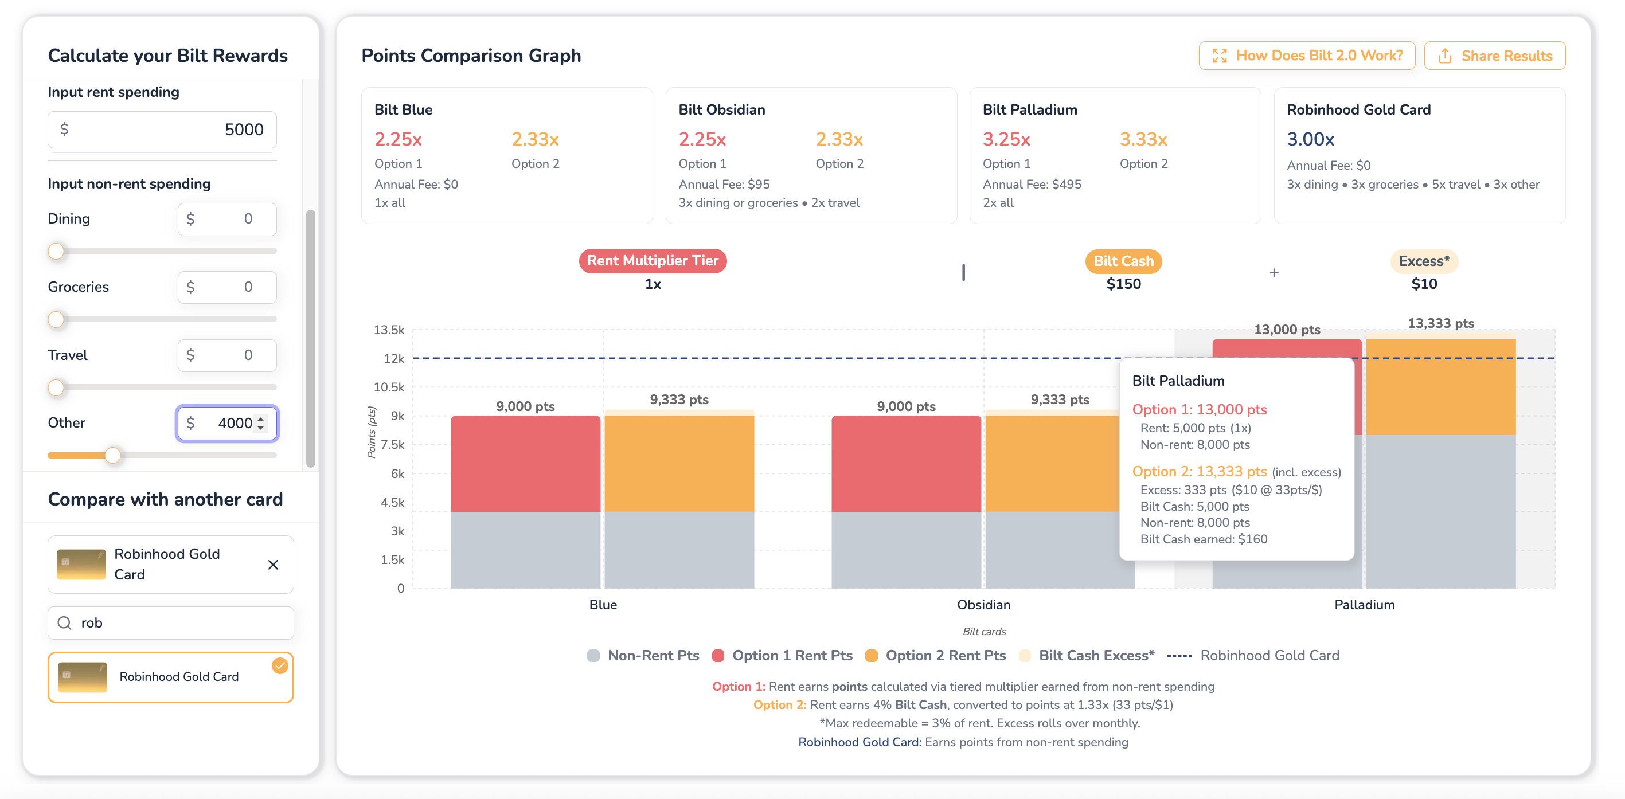Open the How Does Bilt 2.0 Work explainer
The height and width of the screenshot is (799, 1625).
1306,56
